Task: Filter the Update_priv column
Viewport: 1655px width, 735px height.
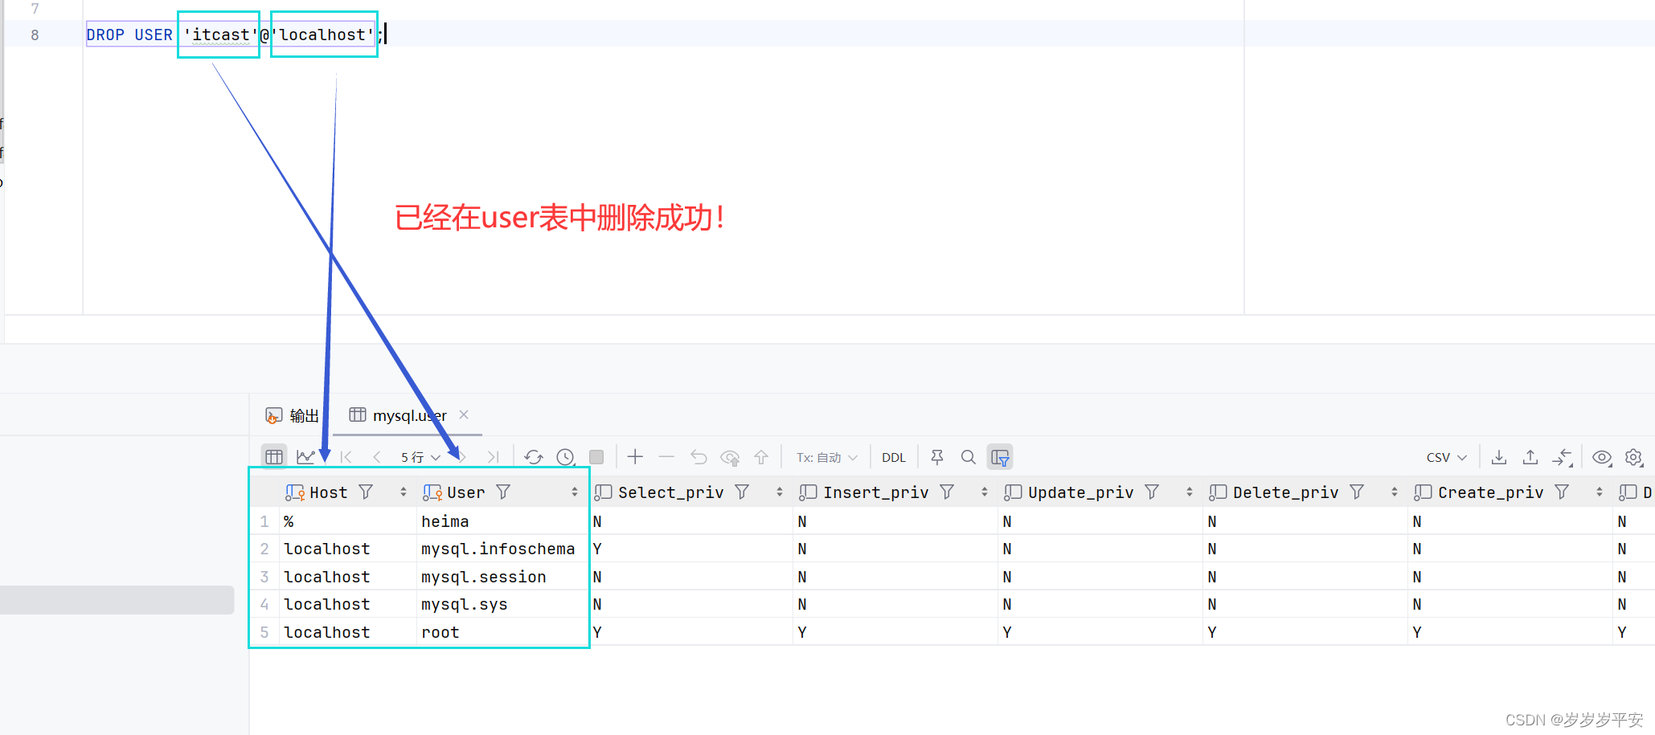Action: click(1152, 492)
